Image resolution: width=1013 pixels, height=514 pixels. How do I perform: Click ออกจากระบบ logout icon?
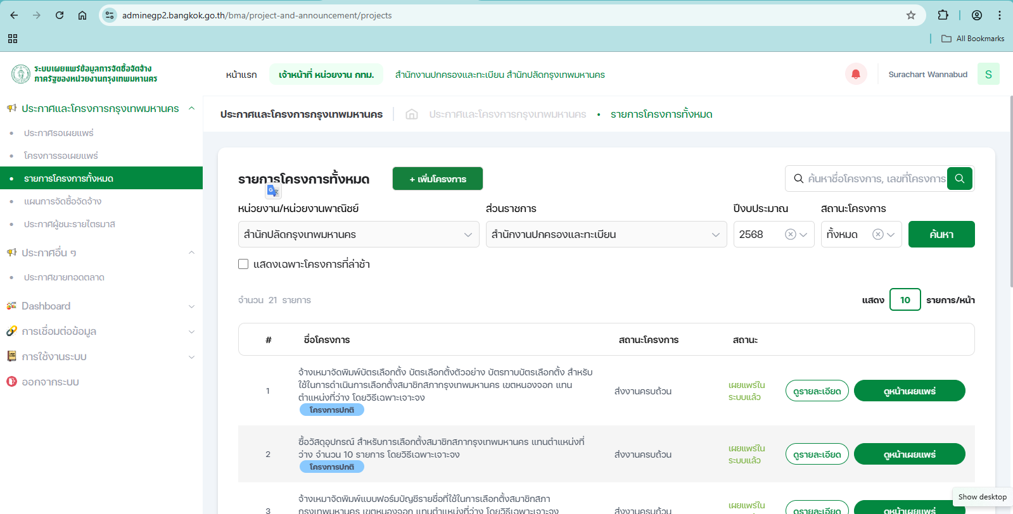pos(11,382)
